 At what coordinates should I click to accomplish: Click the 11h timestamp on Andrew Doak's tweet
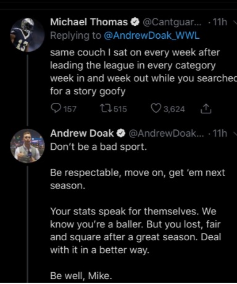[220, 133]
